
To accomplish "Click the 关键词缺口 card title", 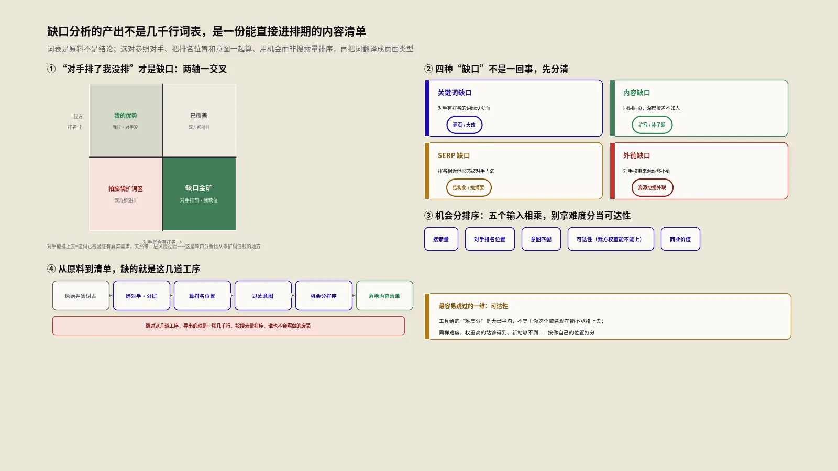I will [455, 93].
